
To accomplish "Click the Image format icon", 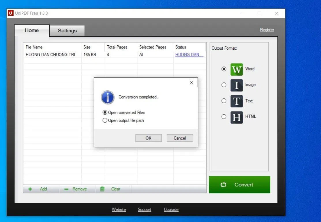I will point(236,85).
